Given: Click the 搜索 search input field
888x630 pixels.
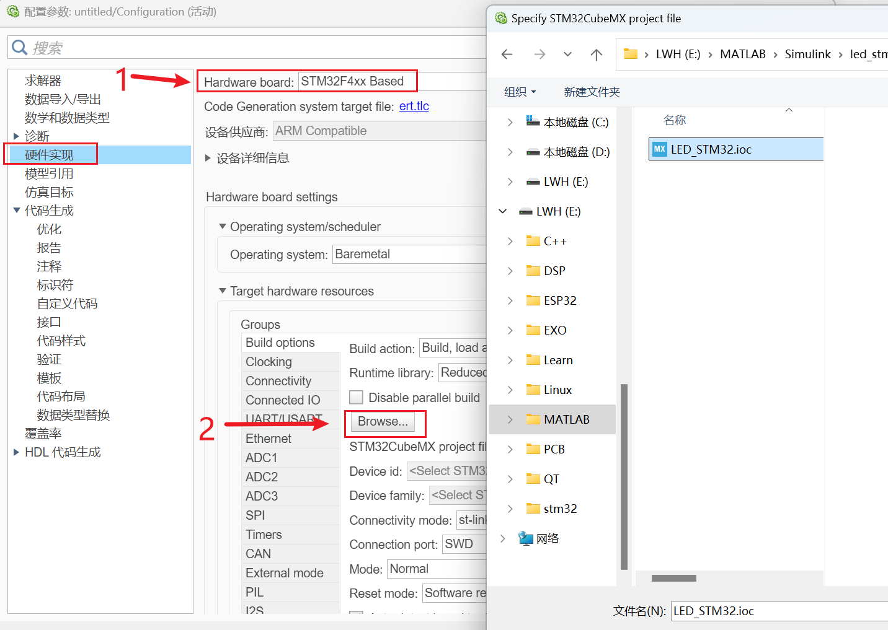Looking at the screenshot, I should (248, 47).
